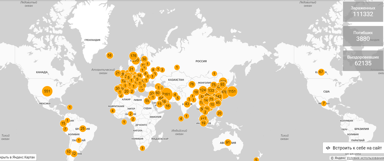Click the 12 marker over Argentina
Screen dimensions: 384x161
pos(74,154)
